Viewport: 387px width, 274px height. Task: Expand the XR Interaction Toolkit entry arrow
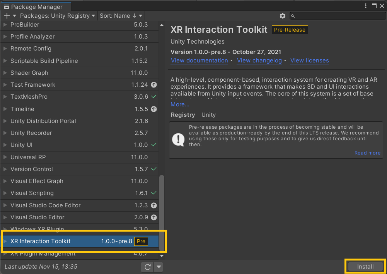5,241
